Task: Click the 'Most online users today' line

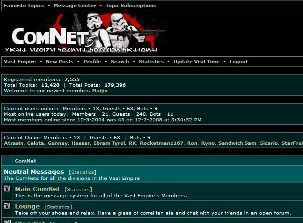Action: coord(88,114)
